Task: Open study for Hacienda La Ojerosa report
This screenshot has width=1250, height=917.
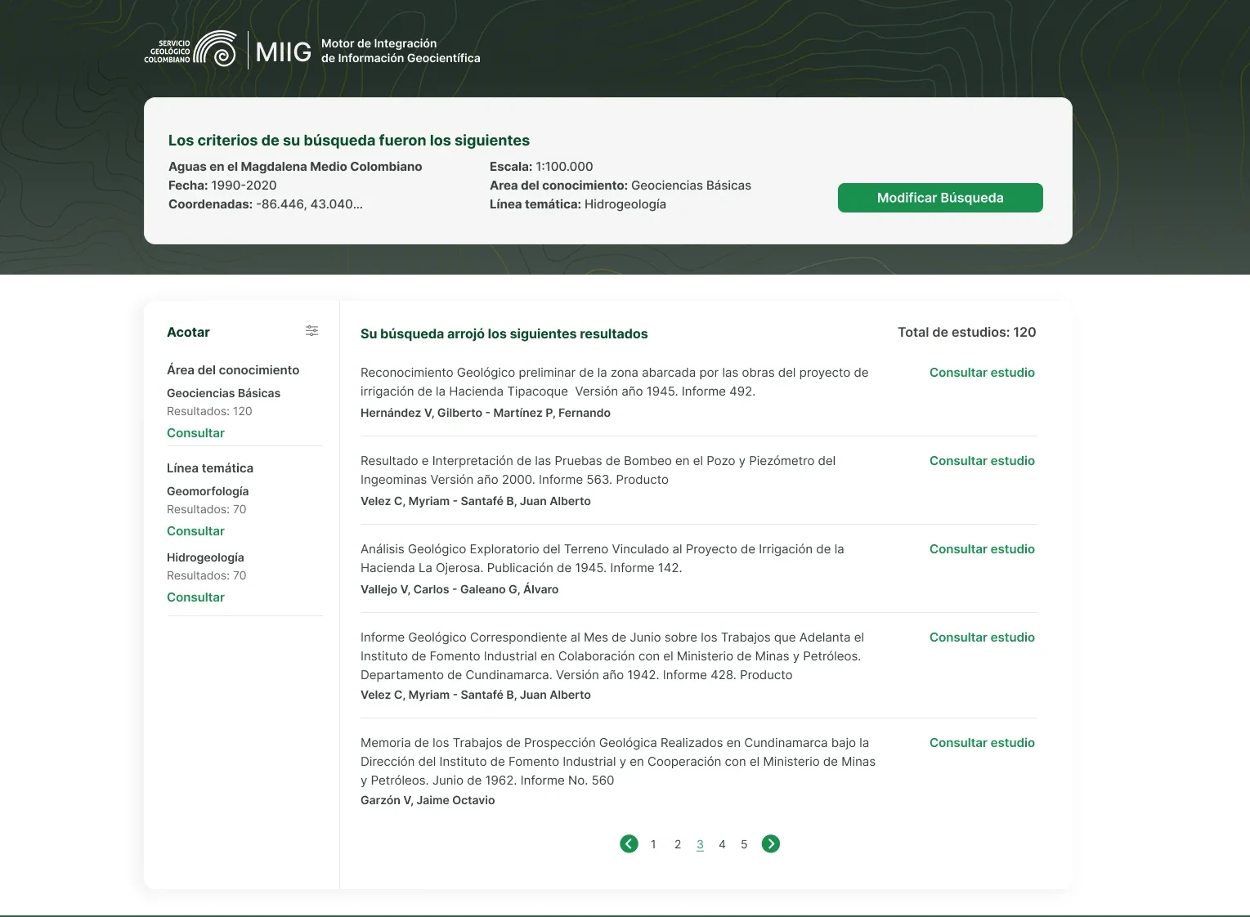Action: (x=982, y=549)
